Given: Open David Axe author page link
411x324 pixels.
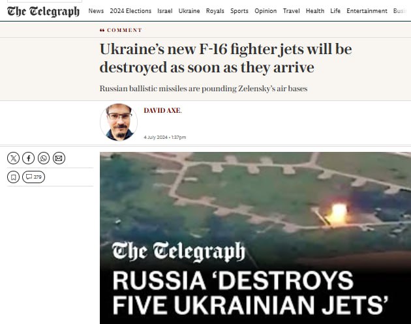Looking at the screenshot, I should pos(162,111).
